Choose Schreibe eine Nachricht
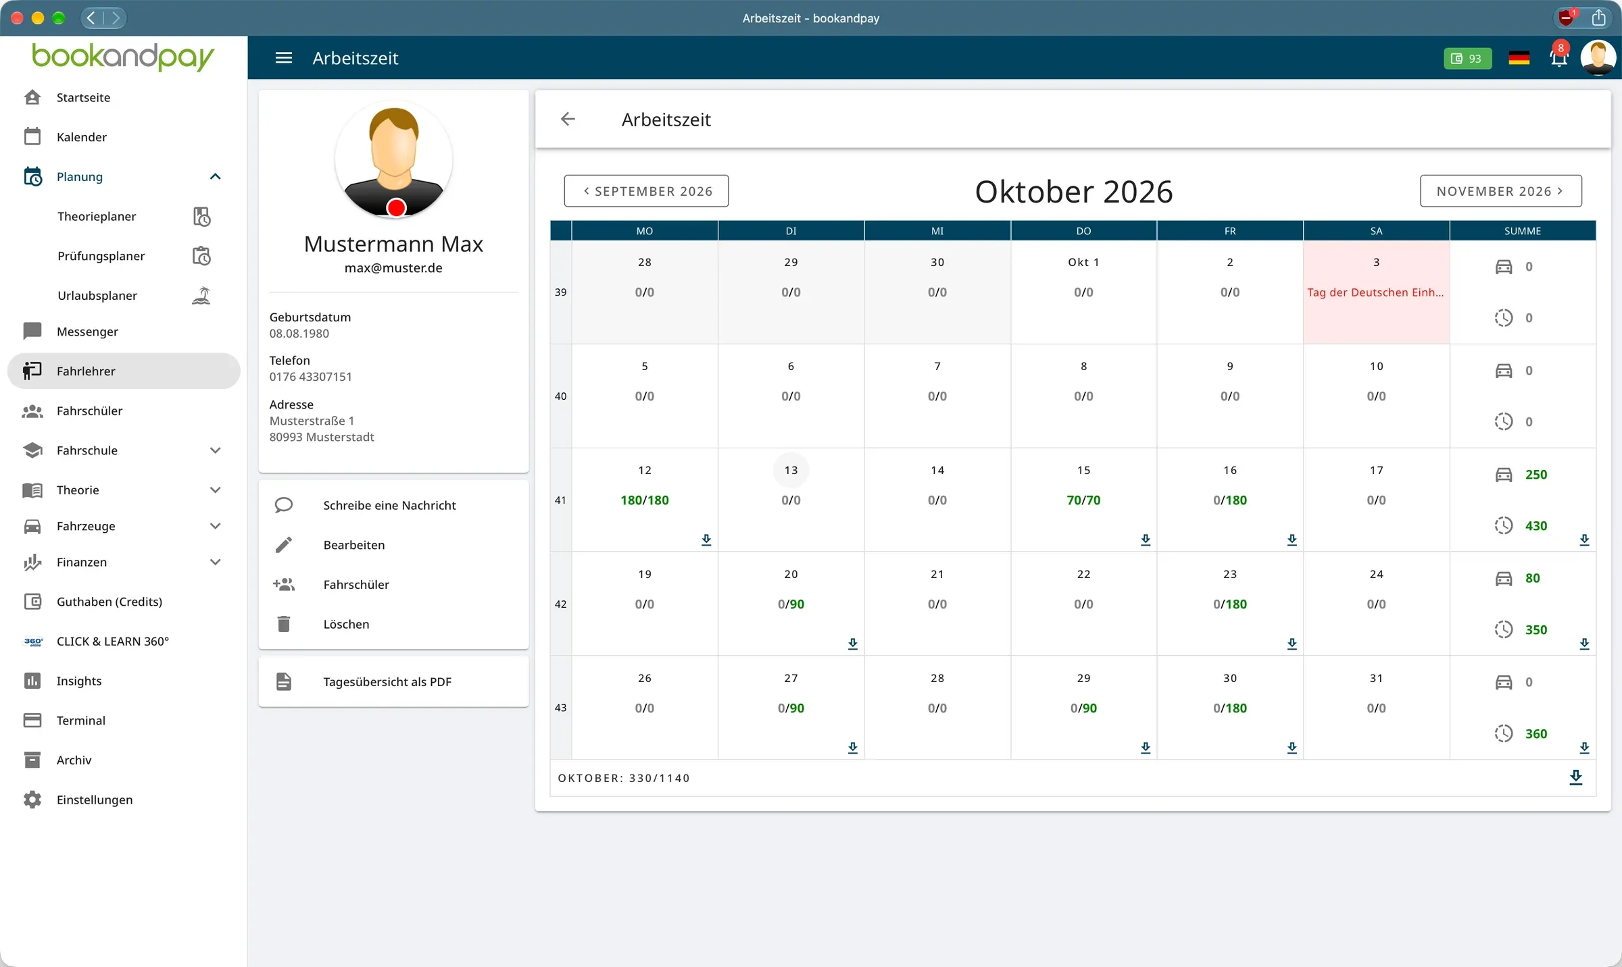Viewport: 1622px width, 967px height. (393, 505)
